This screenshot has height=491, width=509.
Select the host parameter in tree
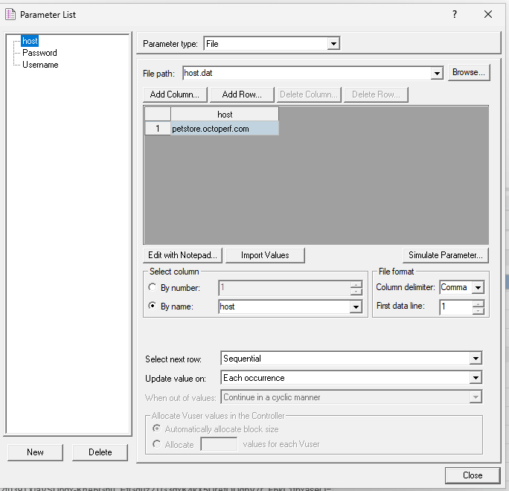tap(30, 41)
